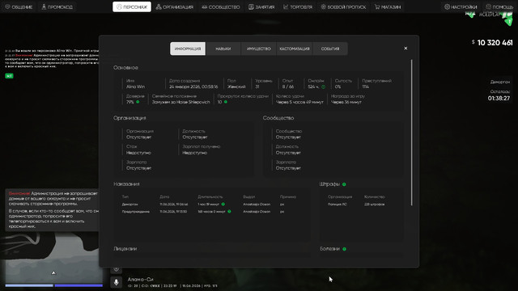Open the Общение menu in the top bar
518x291 pixels.
coord(19,6)
